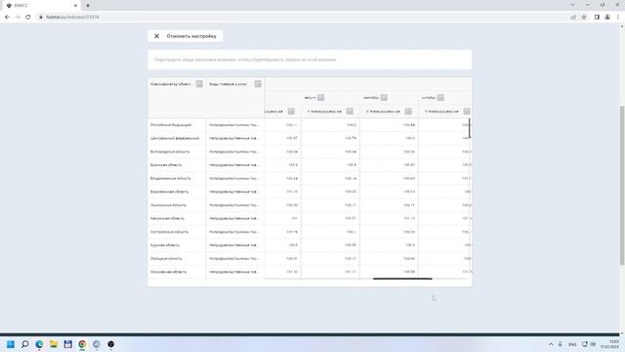
Task: Go forward in the browser
Action: point(18,18)
